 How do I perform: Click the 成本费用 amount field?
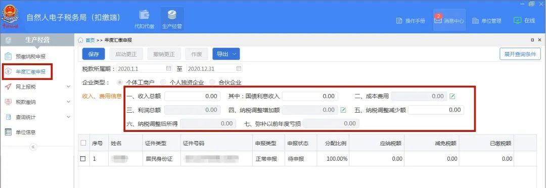419,97
